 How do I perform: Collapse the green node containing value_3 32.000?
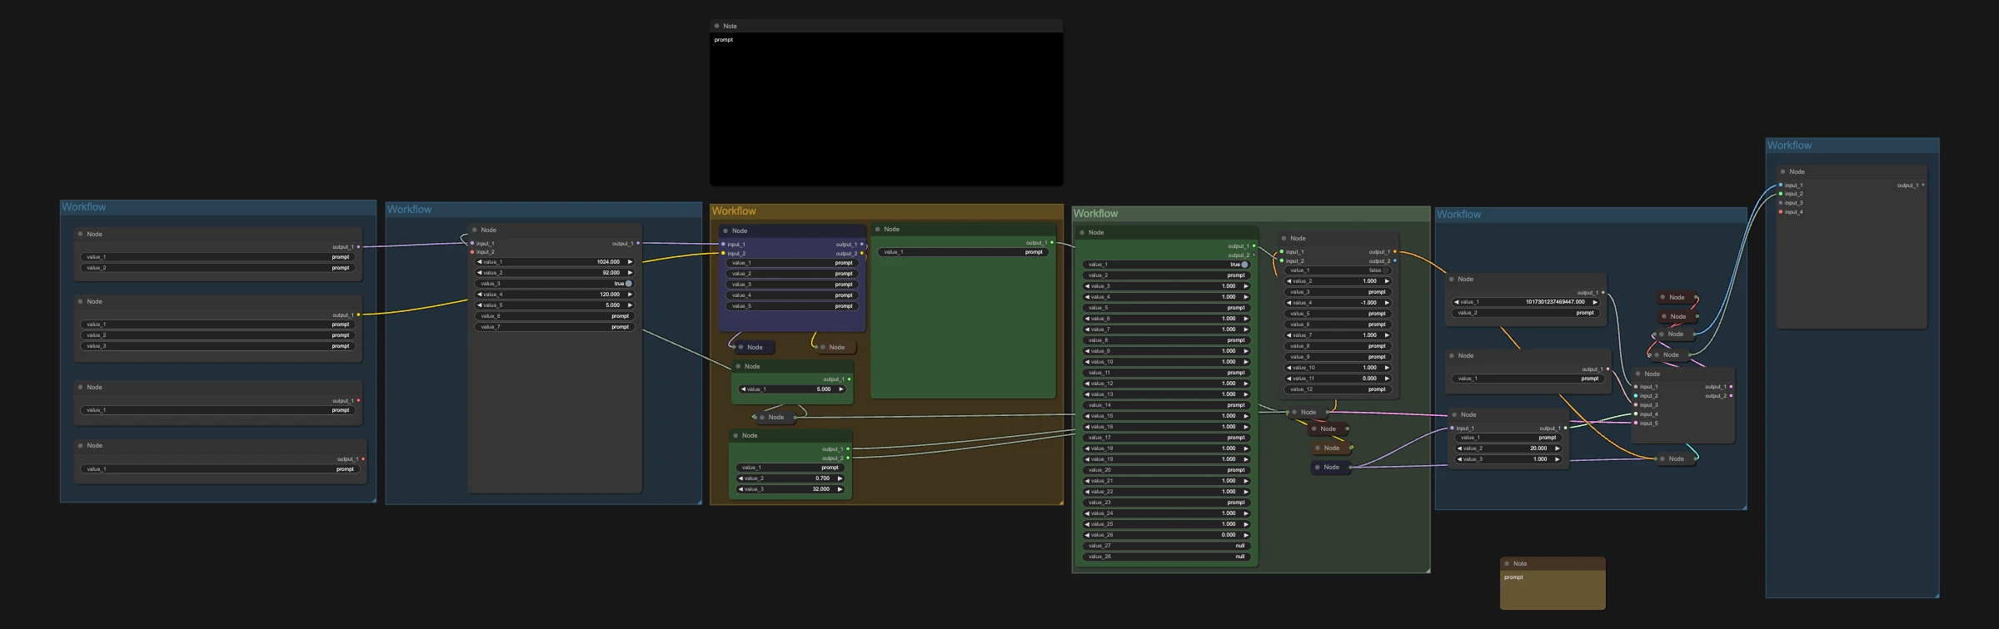click(735, 435)
